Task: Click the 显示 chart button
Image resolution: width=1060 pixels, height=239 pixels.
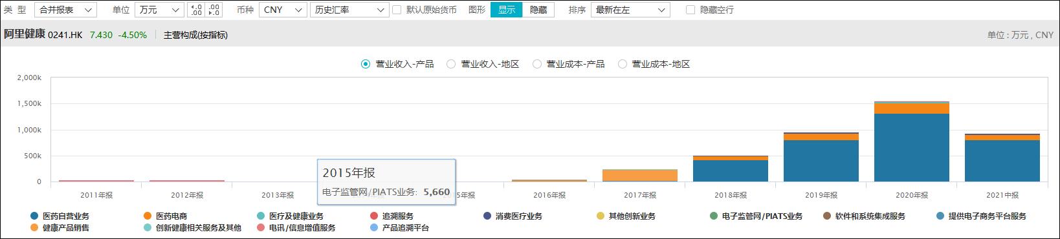Action: [506, 10]
